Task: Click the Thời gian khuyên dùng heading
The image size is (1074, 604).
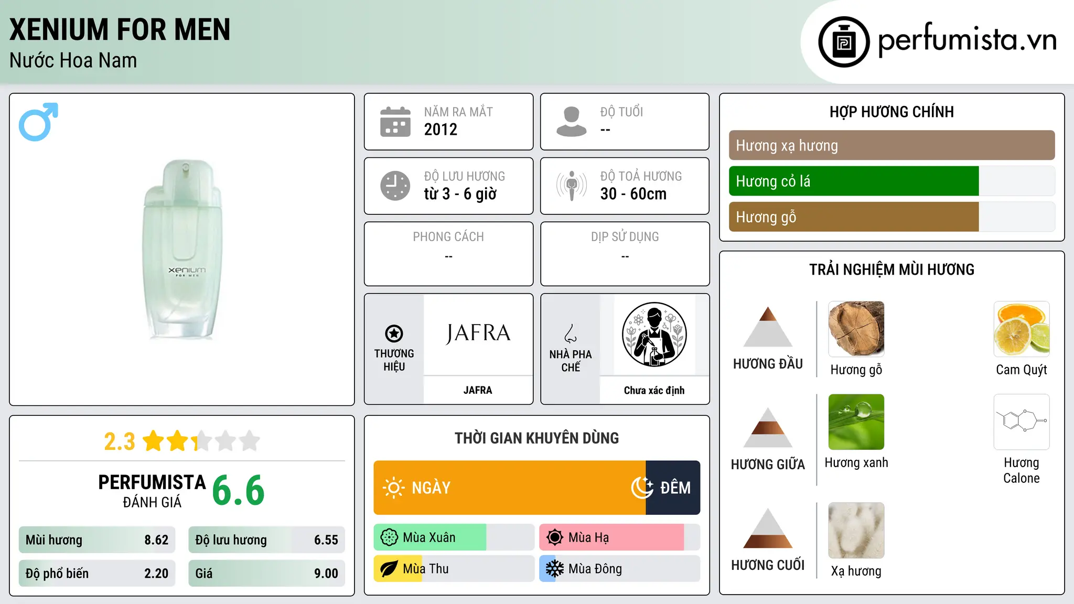Action: coord(536,438)
